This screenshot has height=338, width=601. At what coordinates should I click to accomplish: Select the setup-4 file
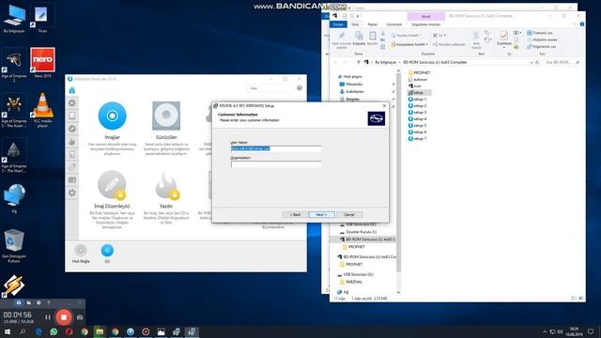tap(417, 119)
